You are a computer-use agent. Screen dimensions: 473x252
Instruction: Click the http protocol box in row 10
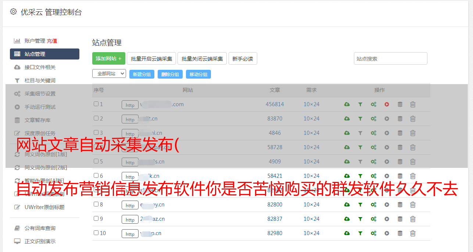pos(130,234)
